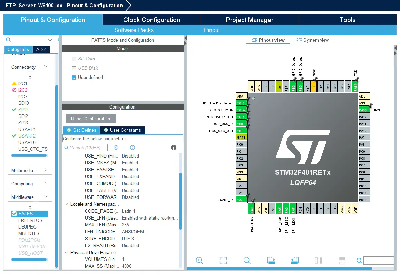This screenshot has height=274, width=400.
Task: Open the User Constants tab
Action: [x=123, y=130]
